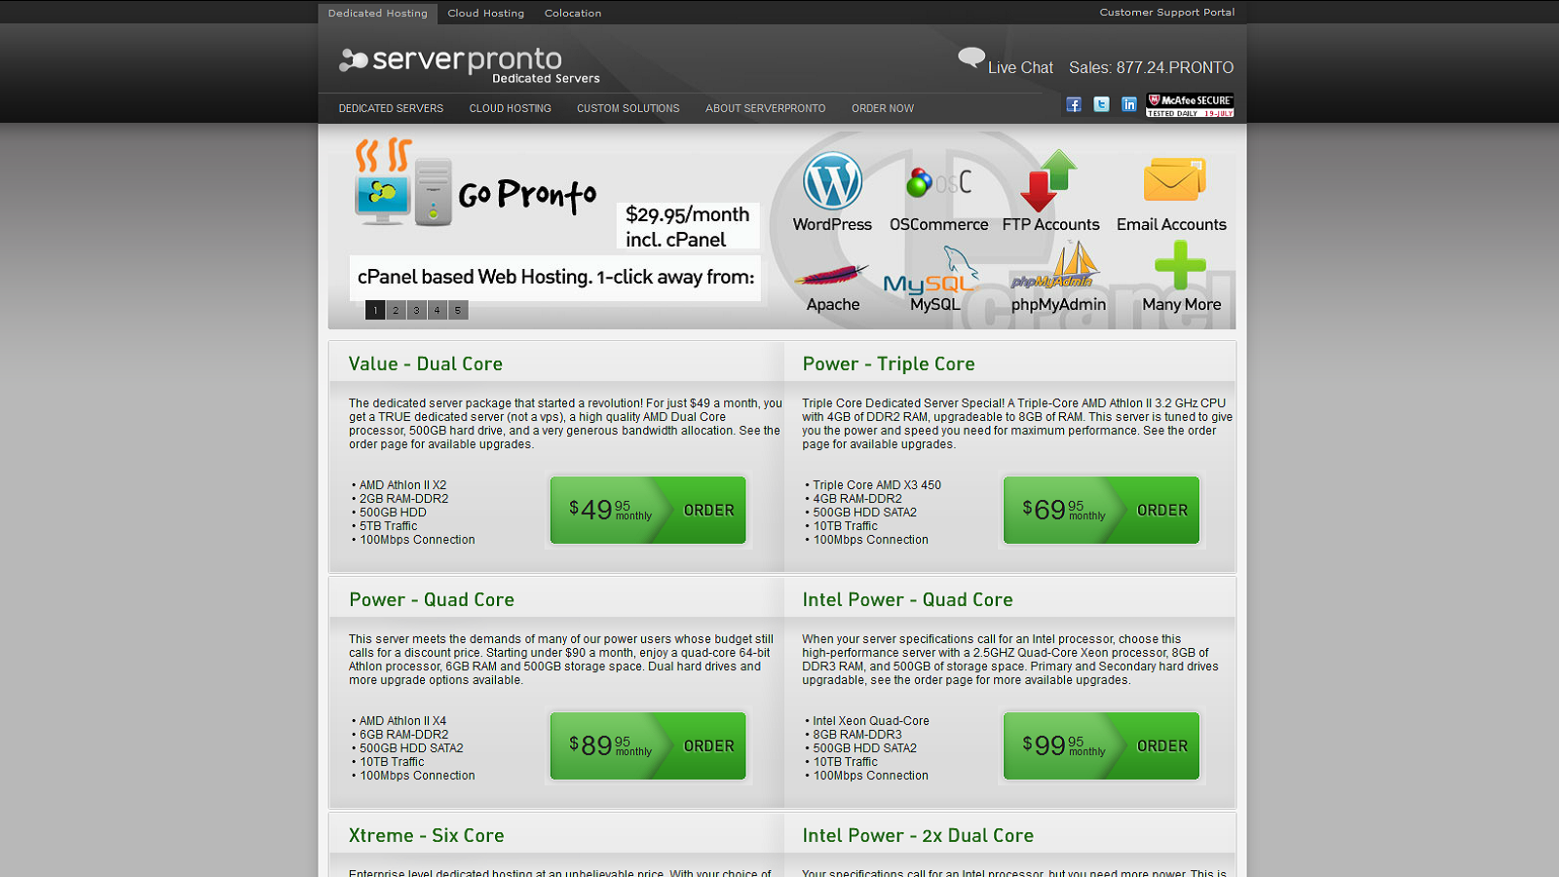Screen dimensions: 1559x877
Task: Open the Twitter social icon
Action: coord(1101,105)
